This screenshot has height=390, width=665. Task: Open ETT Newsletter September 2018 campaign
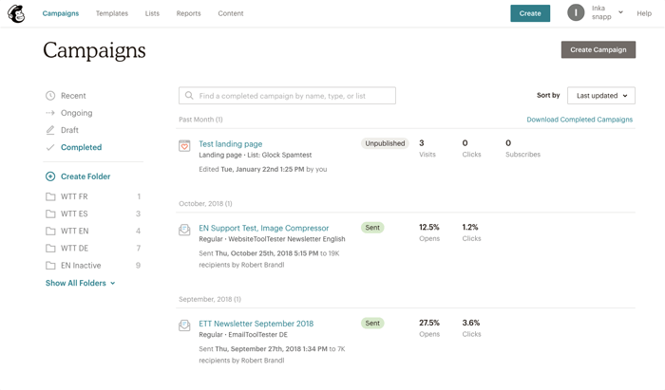[x=256, y=324]
